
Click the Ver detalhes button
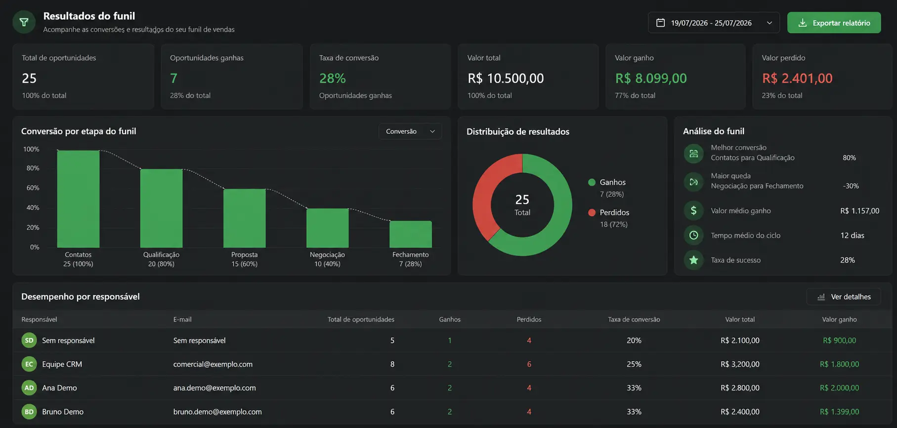pos(844,297)
